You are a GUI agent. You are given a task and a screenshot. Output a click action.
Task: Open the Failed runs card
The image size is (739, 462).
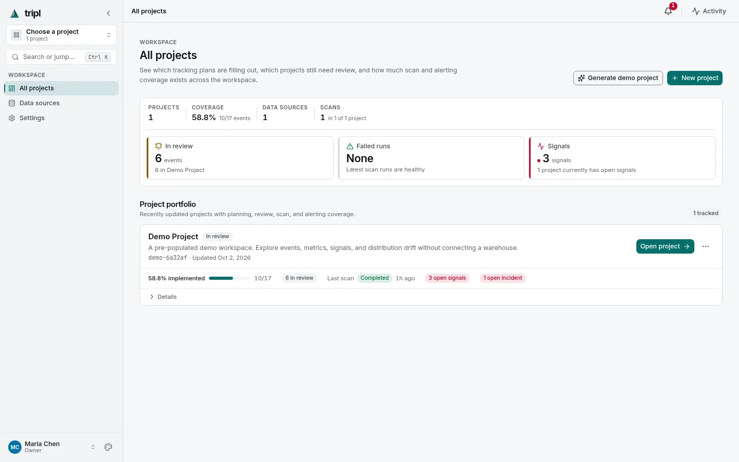431,158
